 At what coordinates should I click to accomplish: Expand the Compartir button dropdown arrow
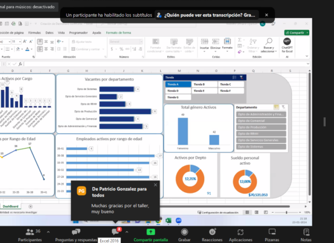[x=307, y=33]
